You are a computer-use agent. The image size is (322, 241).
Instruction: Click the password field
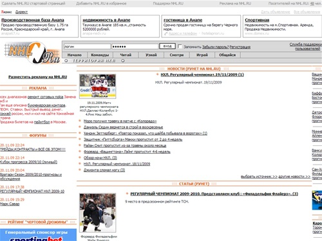135,46
